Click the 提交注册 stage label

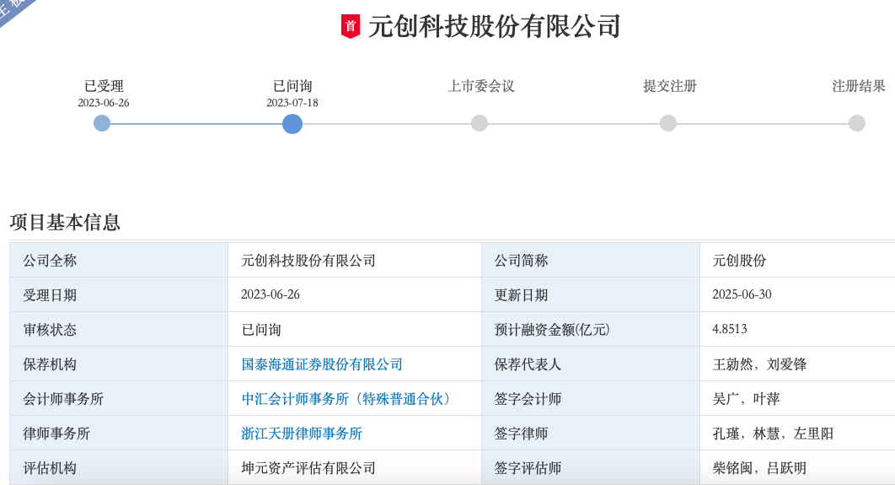(669, 86)
